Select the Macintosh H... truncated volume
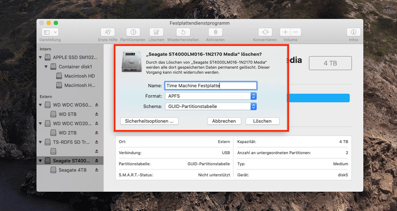Viewport: 397px width, 211px height. tap(70, 85)
